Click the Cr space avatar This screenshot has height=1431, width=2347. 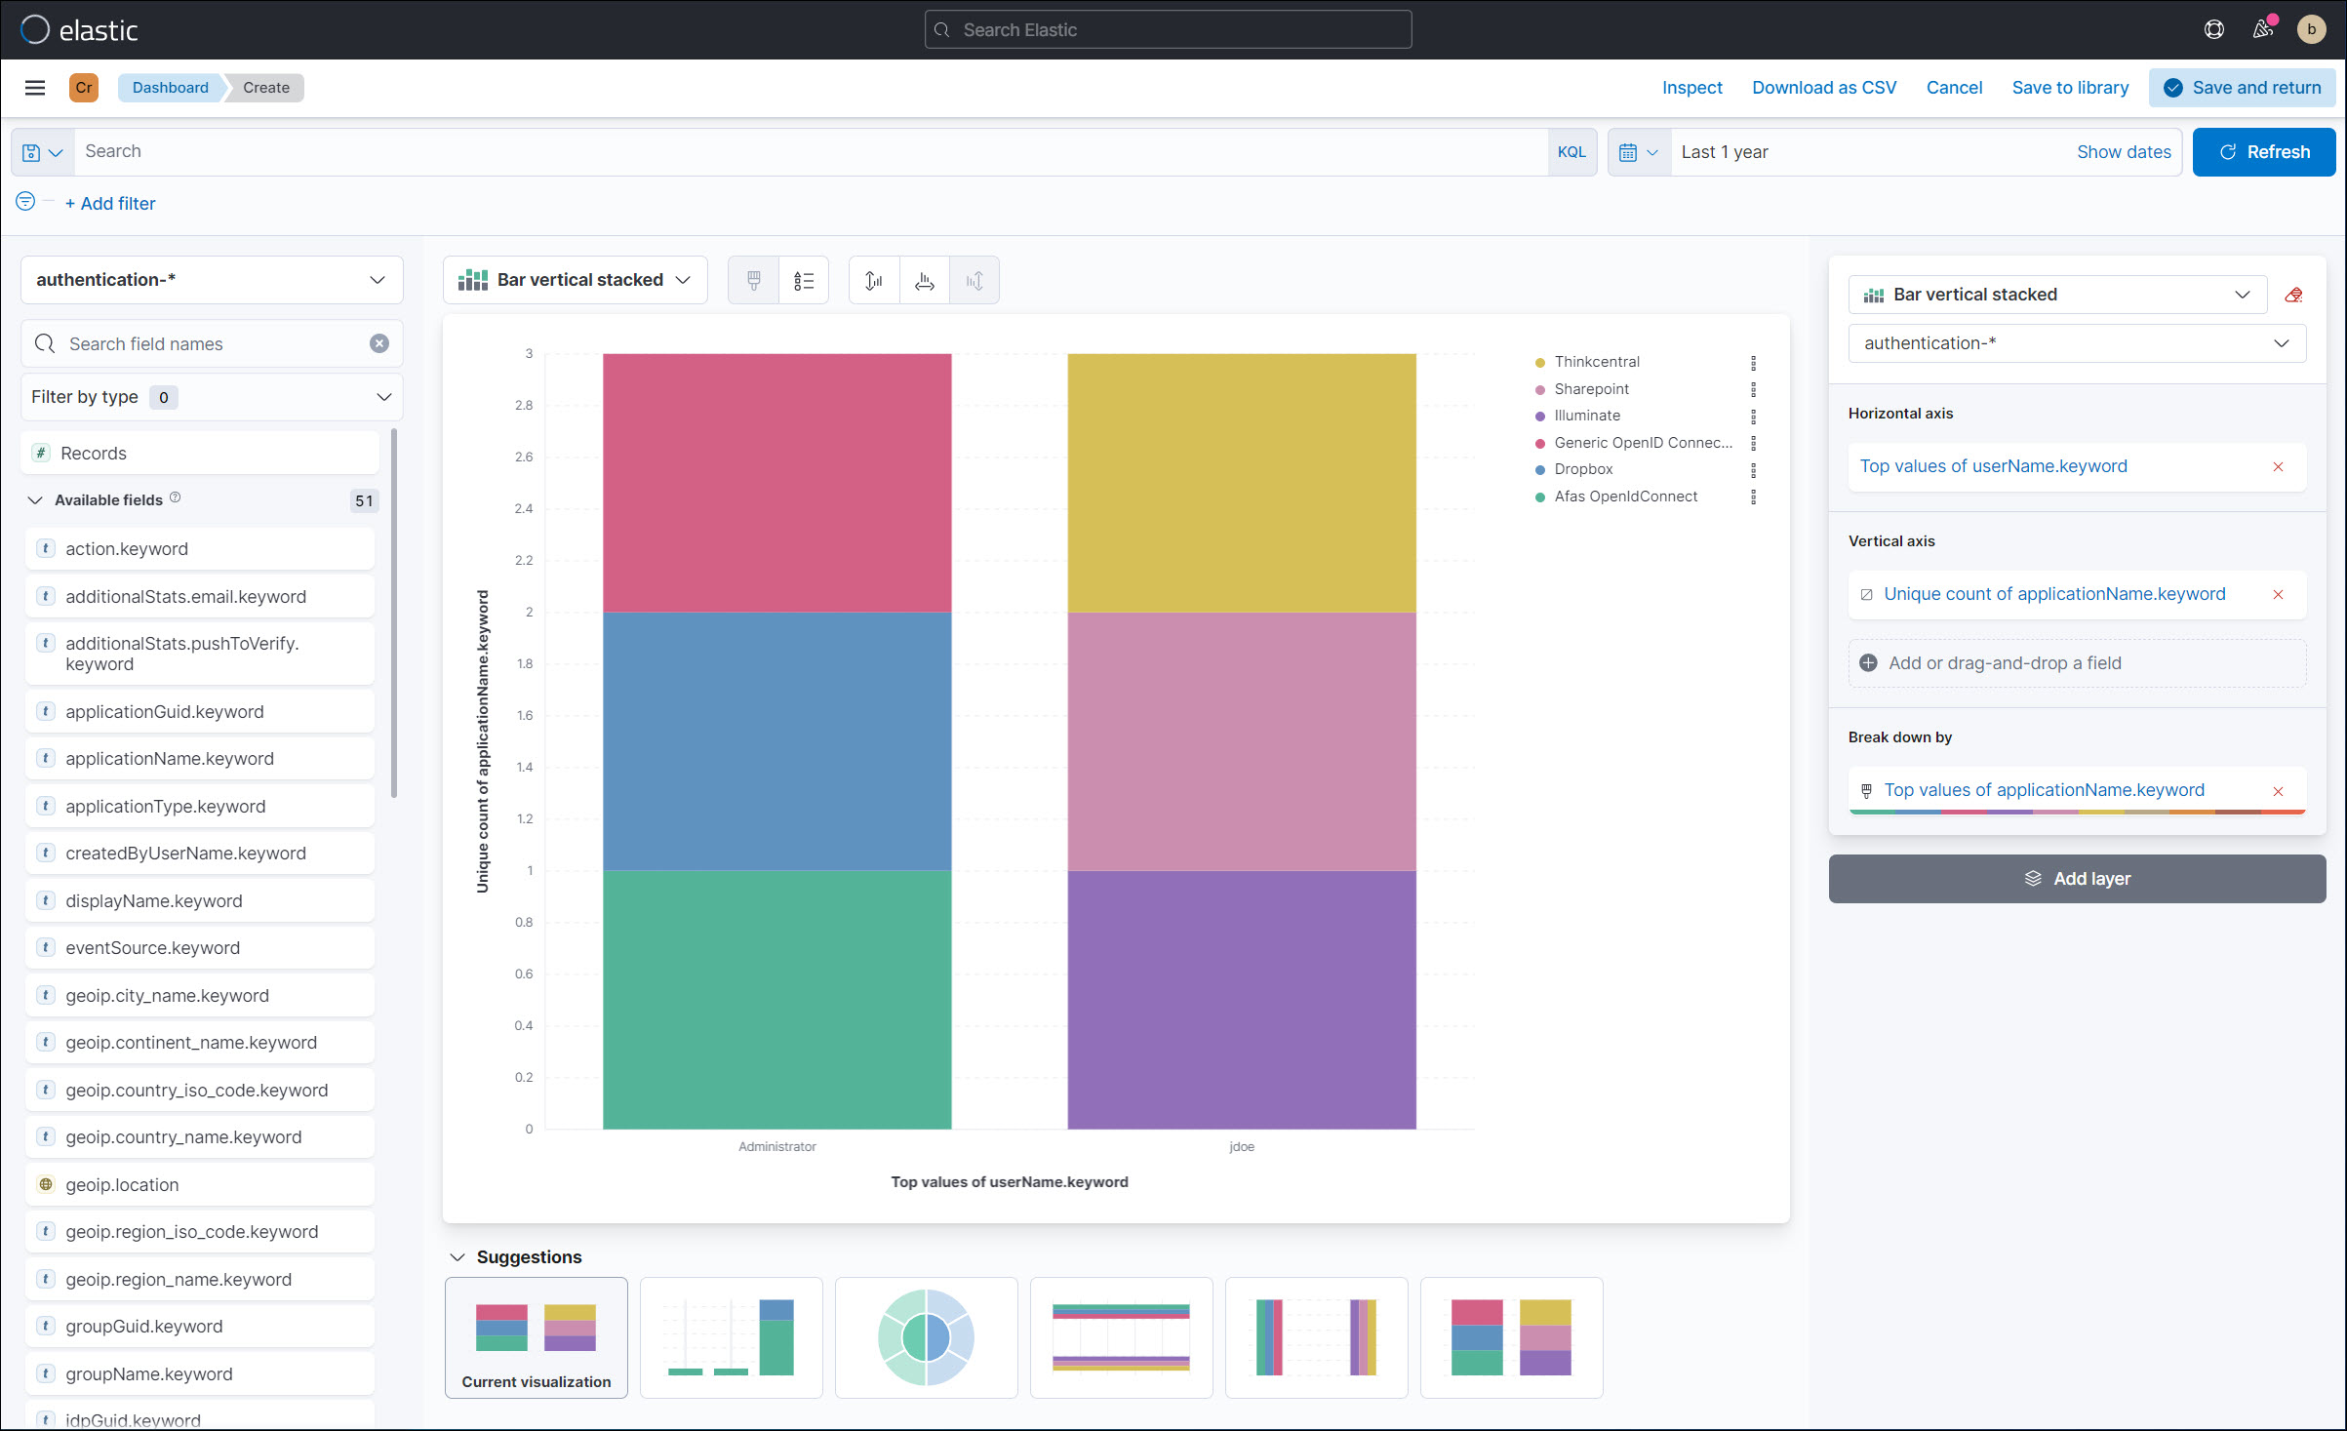[84, 88]
